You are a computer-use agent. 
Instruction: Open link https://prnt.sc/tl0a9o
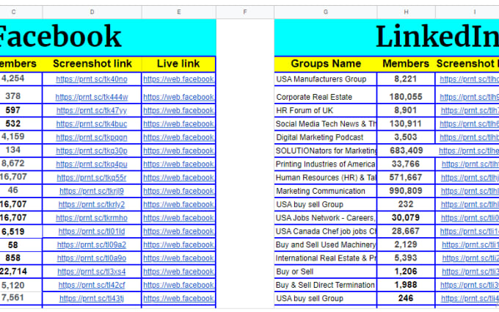tap(92, 258)
